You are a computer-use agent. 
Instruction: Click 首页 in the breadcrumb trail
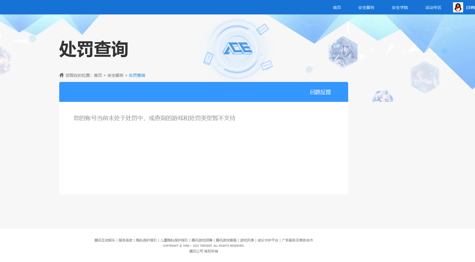98,75
